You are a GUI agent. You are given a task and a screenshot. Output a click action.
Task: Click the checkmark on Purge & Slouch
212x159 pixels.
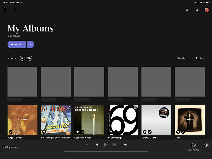pyautogui.click(x=11, y=132)
